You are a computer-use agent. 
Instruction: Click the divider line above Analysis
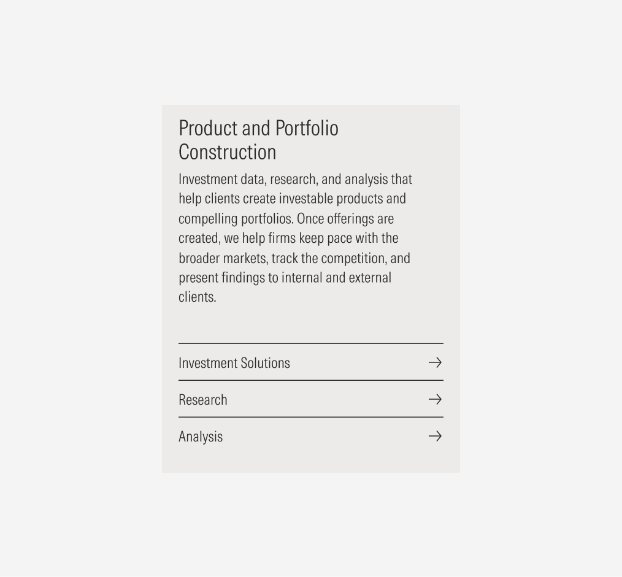coord(310,417)
